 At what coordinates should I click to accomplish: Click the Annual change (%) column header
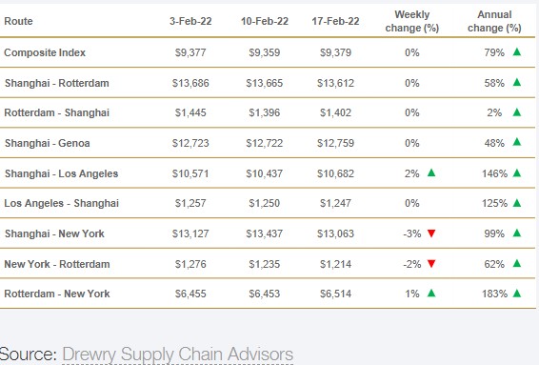tap(494, 21)
